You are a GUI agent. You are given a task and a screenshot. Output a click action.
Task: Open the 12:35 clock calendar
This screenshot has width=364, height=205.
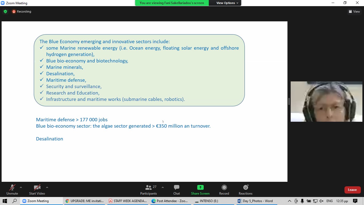coord(342,201)
